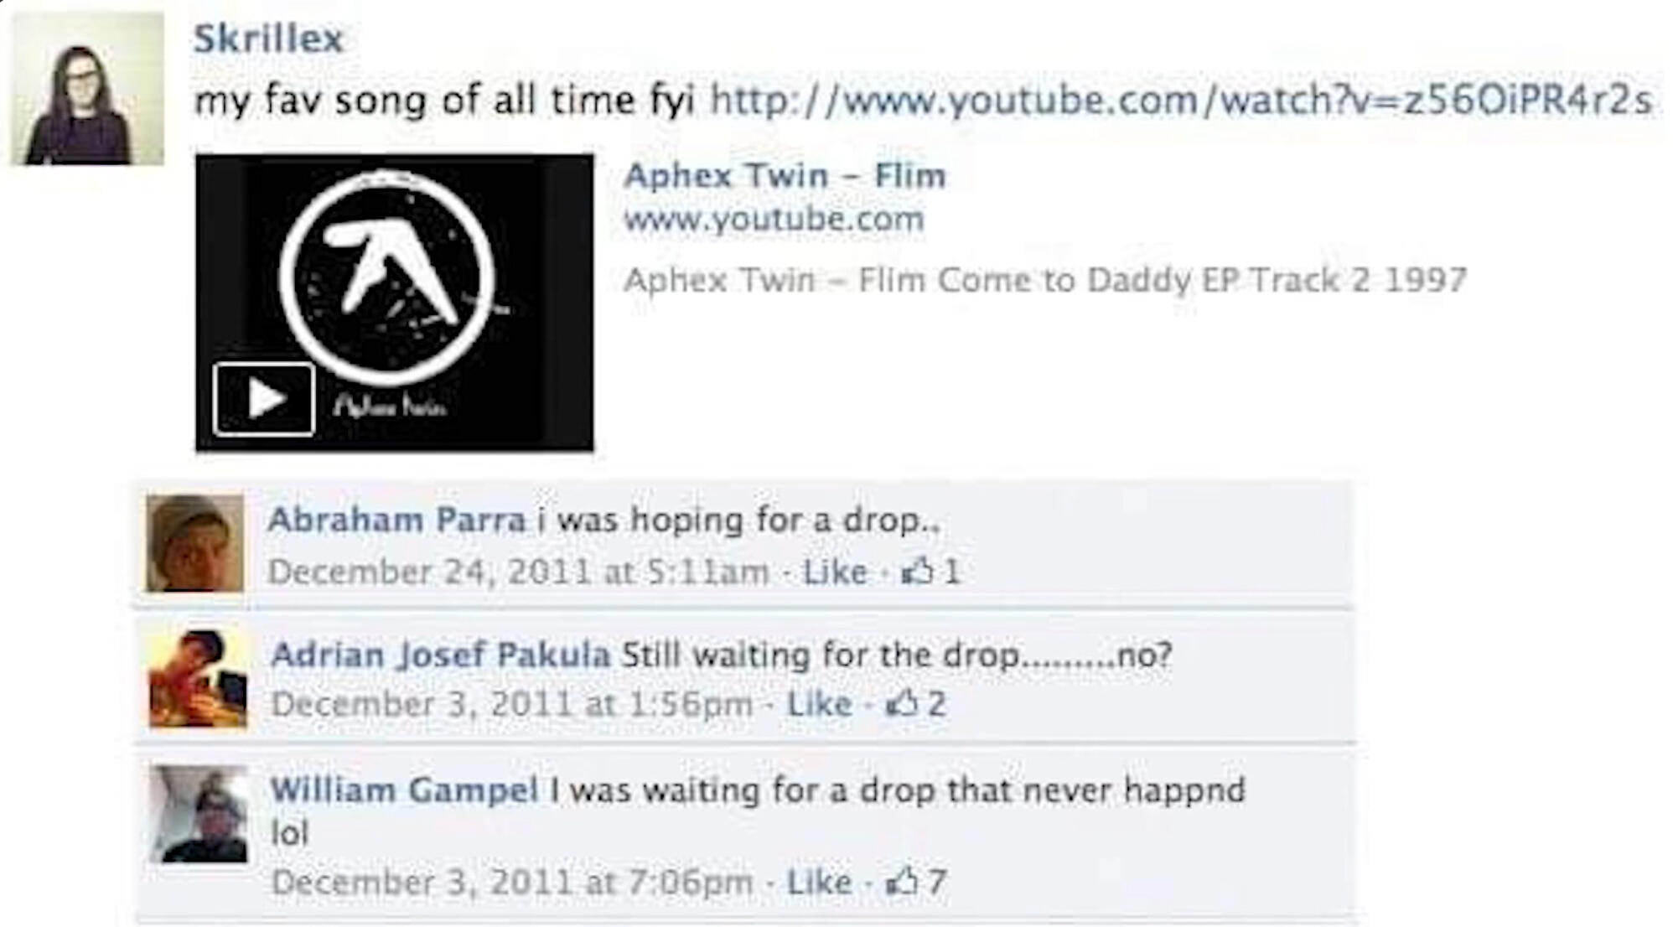Click the video play button icon

263,399
